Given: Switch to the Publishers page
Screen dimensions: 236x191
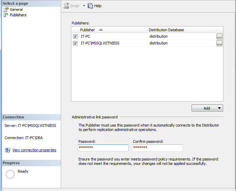Looking at the screenshot, I should click(x=18, y=15).
